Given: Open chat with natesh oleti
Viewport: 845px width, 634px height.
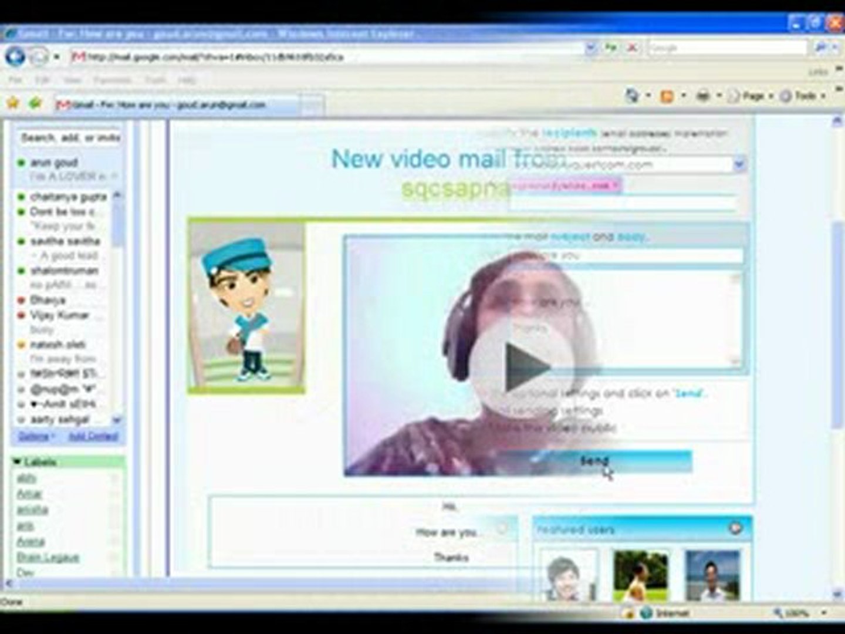Looking at the screenshot, I should (x=58, y=345).
